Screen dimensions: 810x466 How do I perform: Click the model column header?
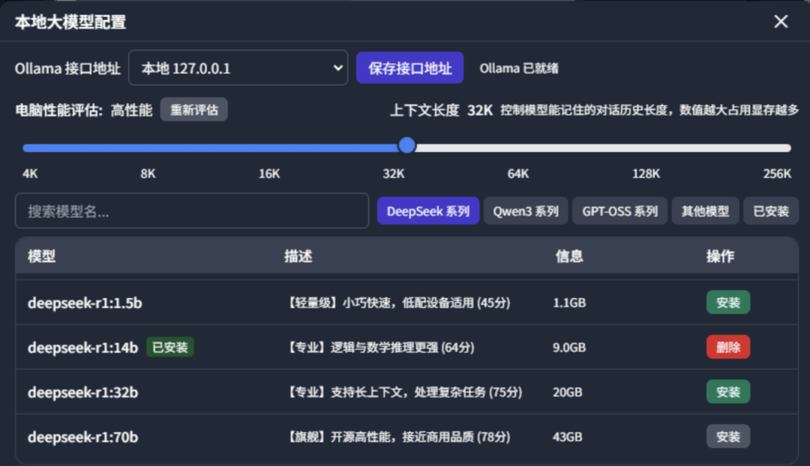tap(42, 256)
